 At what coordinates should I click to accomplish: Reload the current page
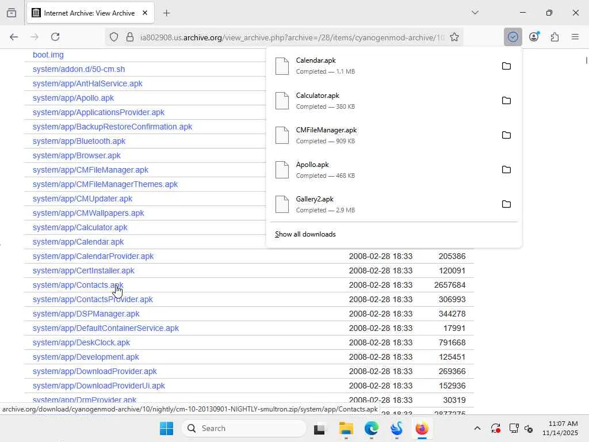[55, 37]
